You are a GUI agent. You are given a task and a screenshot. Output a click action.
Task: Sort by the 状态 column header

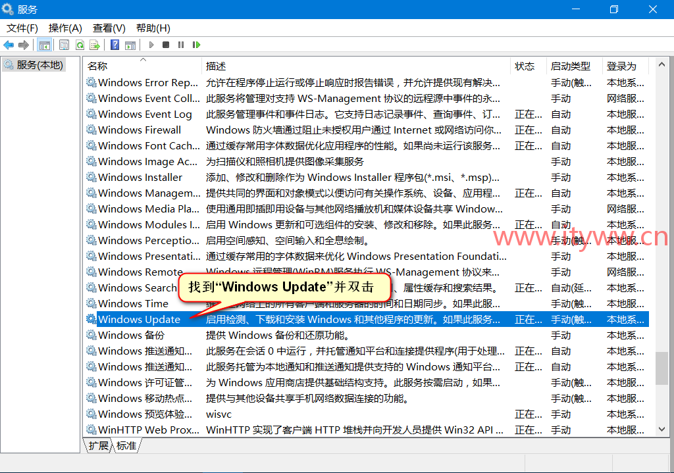[x=529, y=66]
